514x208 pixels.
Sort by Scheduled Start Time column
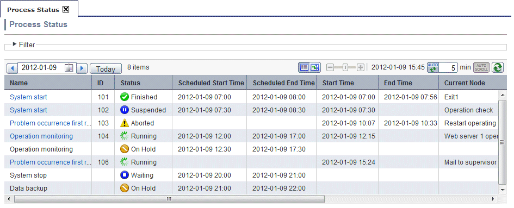(x=209, y=83)
